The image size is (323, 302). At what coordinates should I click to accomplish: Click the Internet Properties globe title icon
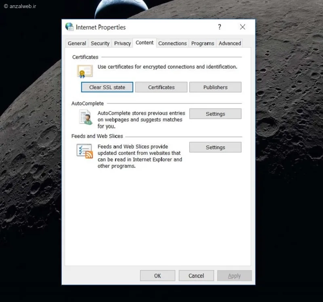(x=69, y=27)
